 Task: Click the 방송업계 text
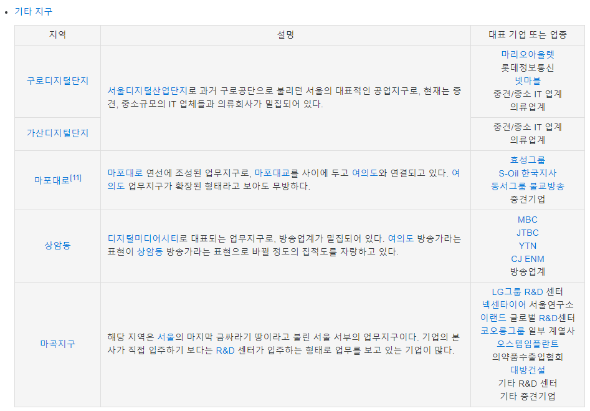[528, 272]
